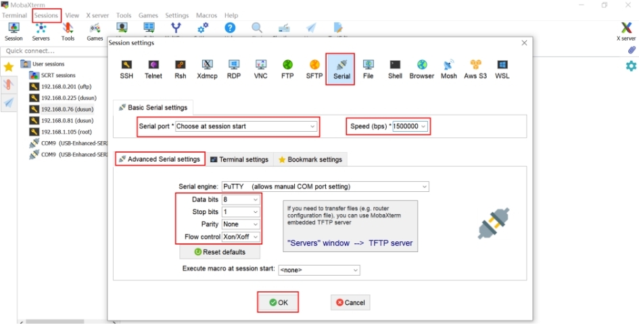Select the Telnet session type icon

point(153,69)
